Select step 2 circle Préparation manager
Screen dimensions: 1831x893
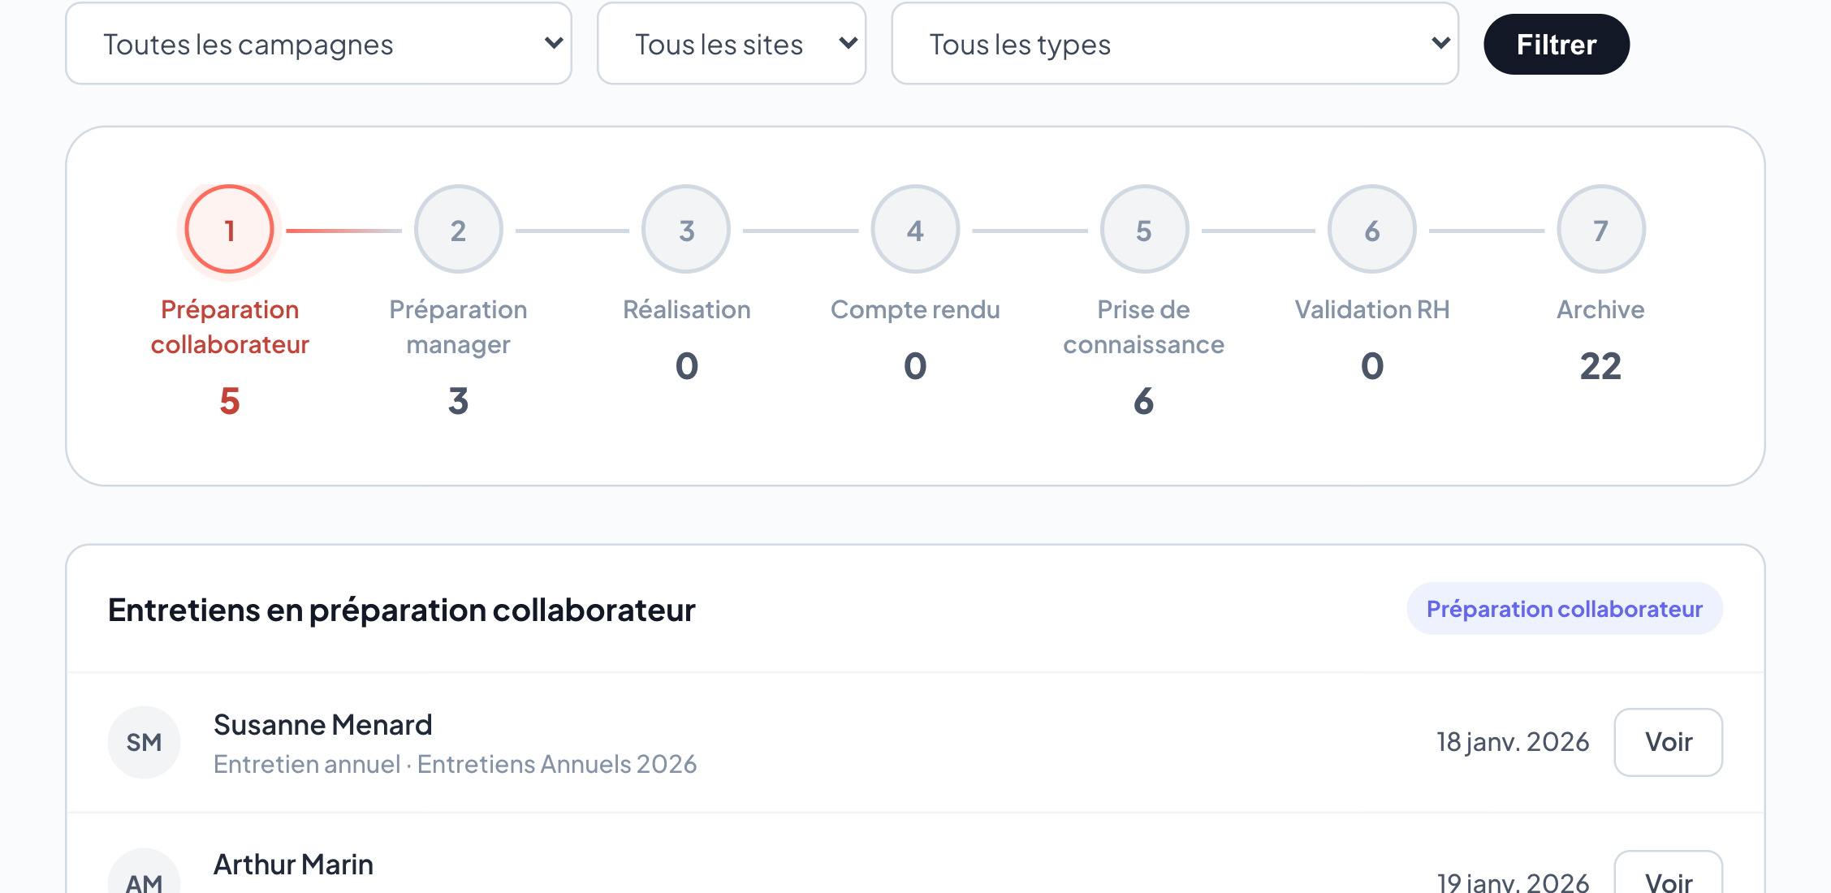pyautogui.click(x=458, y=230)
